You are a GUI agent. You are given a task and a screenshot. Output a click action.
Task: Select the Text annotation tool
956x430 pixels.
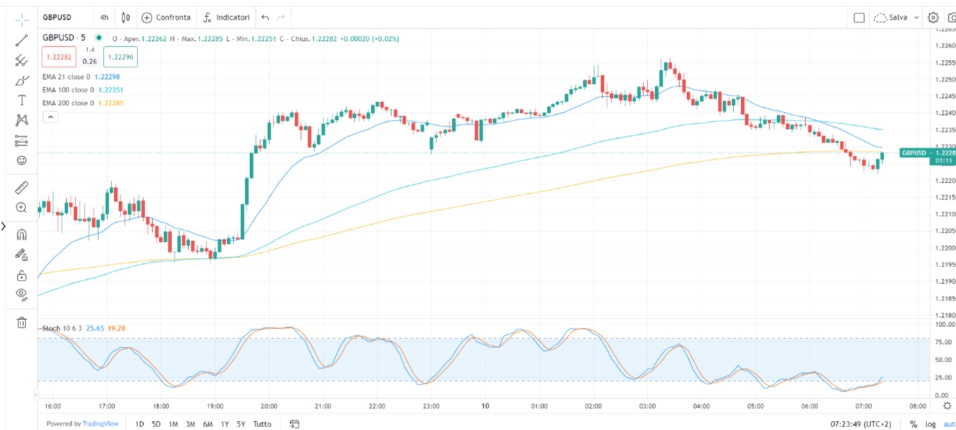coord(22,101)
